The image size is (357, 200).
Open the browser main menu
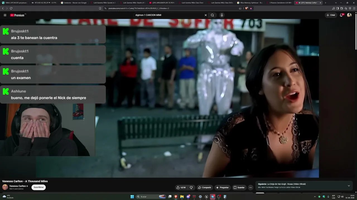coord(354,8)
